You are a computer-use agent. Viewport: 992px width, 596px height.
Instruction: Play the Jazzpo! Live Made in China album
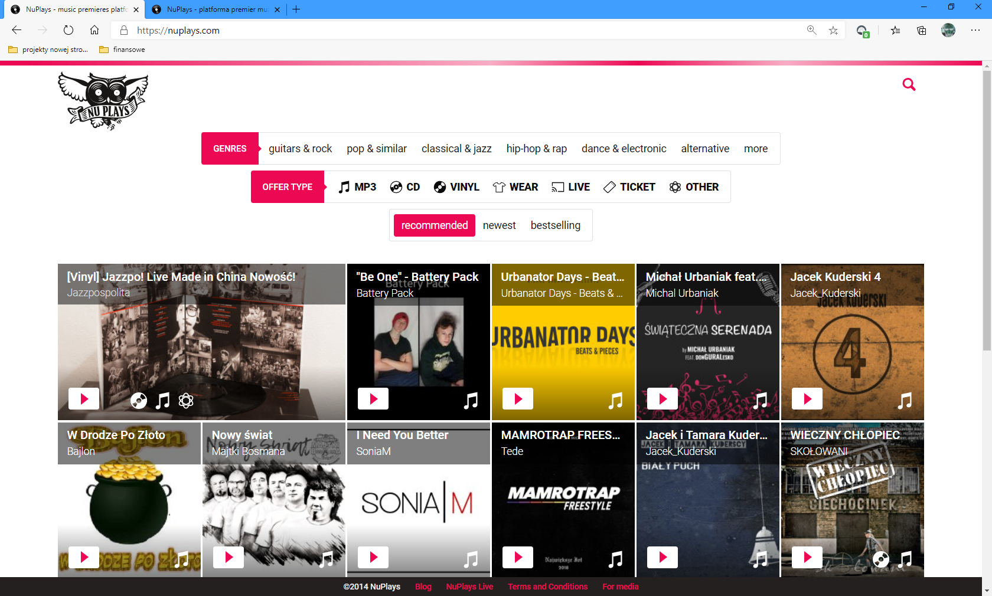(x=84, y=399)
